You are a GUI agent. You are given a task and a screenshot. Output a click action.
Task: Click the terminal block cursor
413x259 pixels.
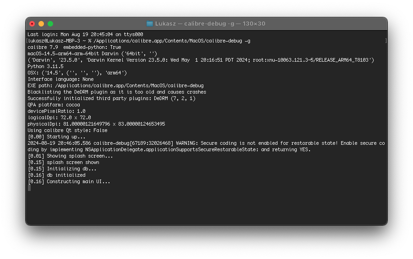[29, 188]
